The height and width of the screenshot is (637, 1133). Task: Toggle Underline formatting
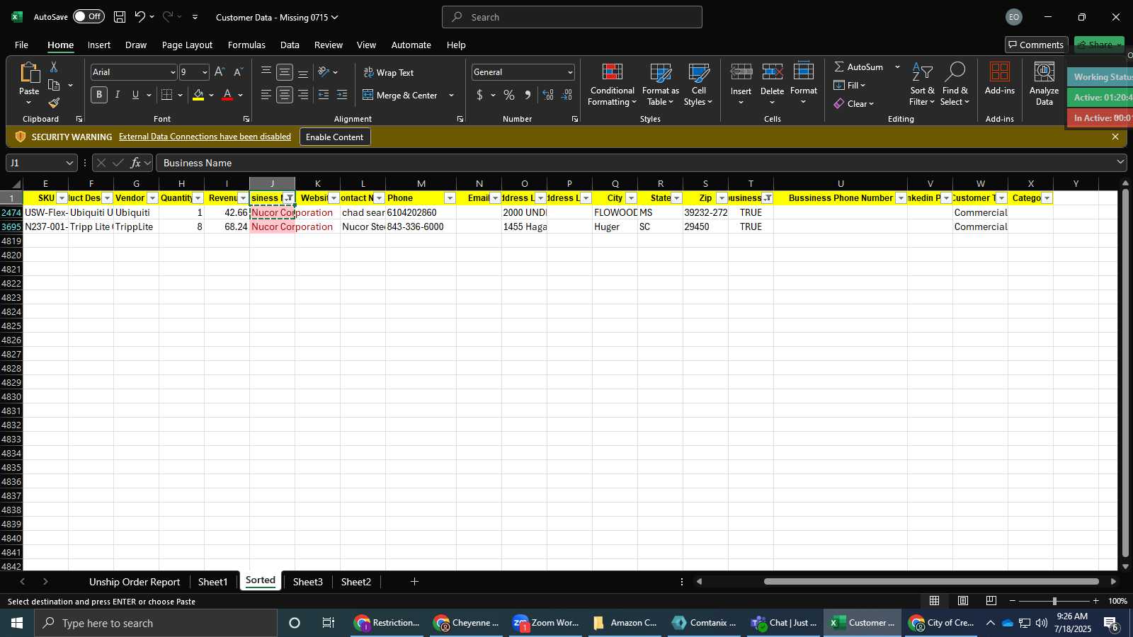coord(135,95)
